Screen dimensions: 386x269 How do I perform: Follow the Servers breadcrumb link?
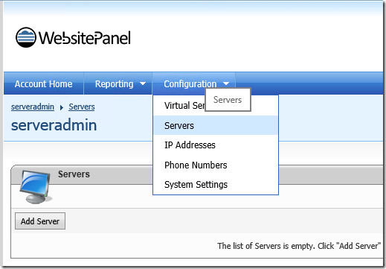tap(82, 107)
